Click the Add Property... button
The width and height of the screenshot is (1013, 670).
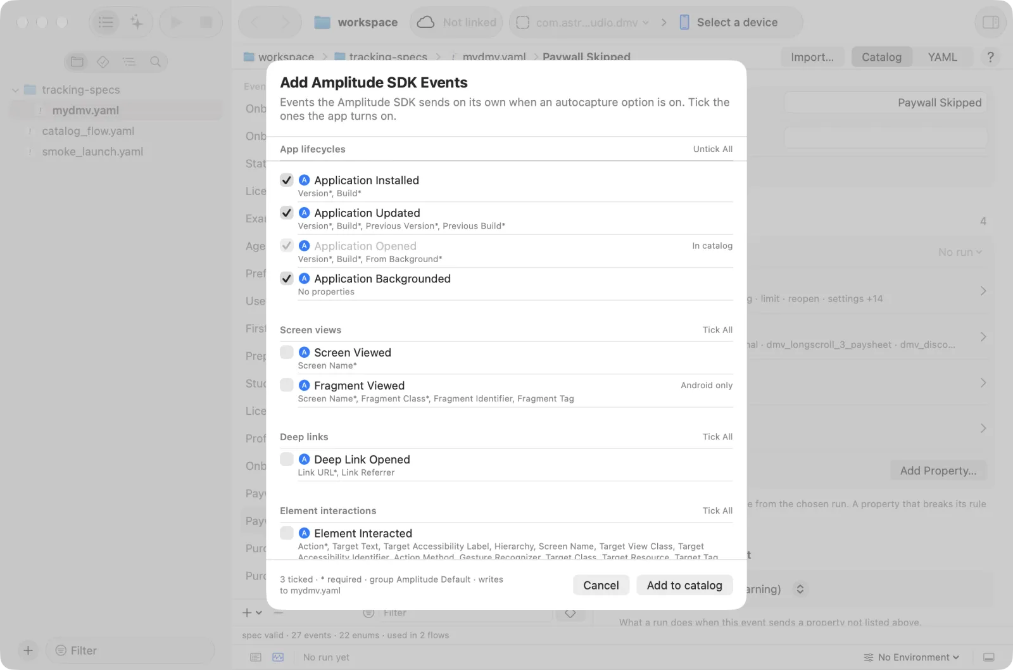pyautogui.click(x=938, y=471)
